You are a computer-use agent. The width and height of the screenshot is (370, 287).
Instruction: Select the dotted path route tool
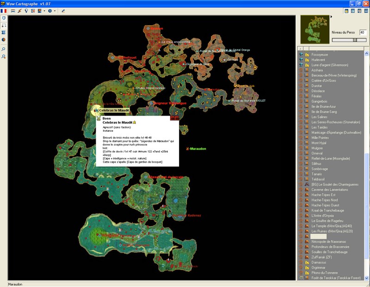(x=4, y=25)
